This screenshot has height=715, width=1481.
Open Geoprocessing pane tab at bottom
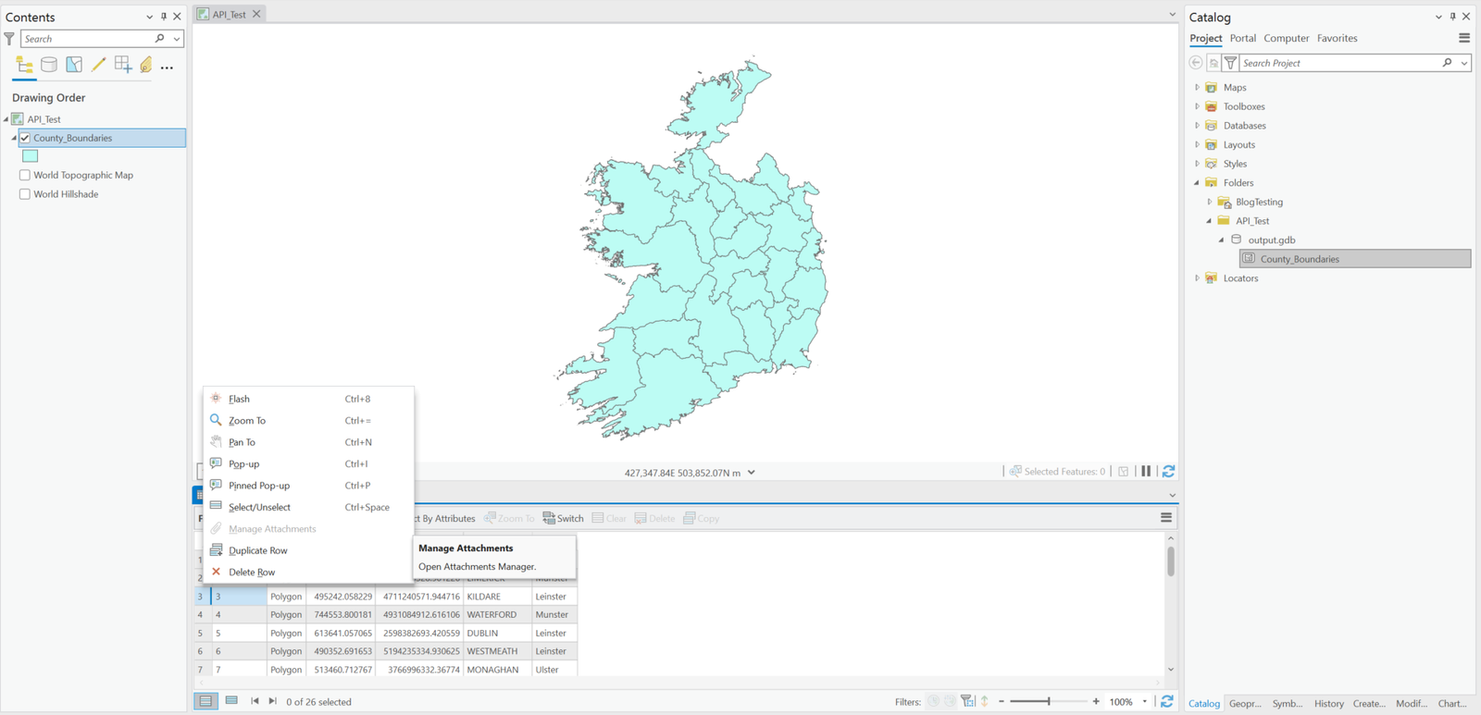pos(1245,703)
